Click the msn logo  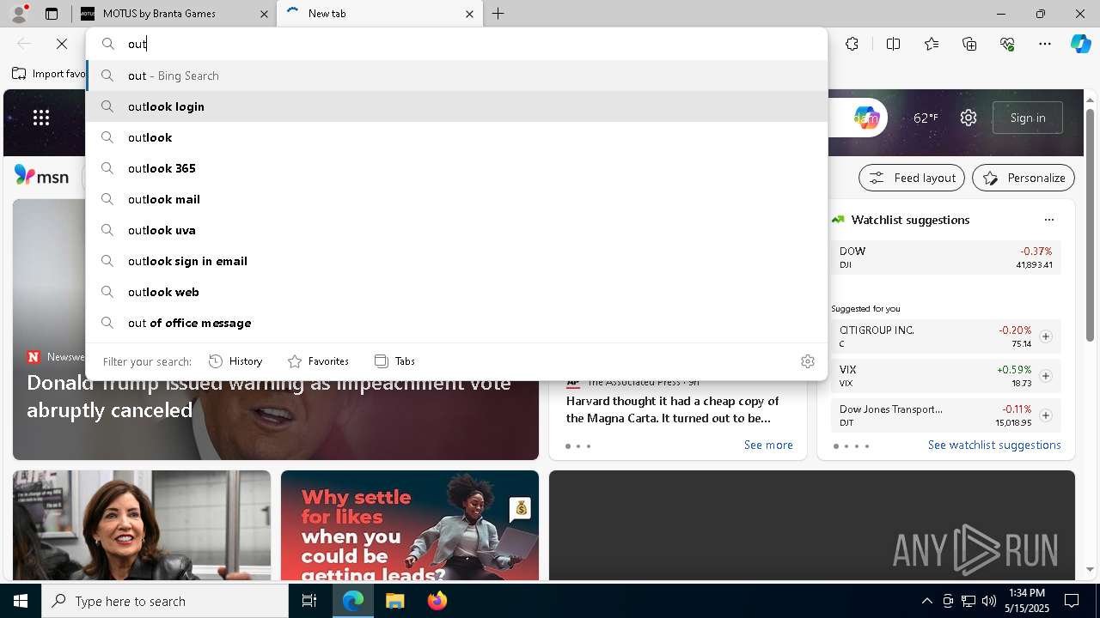click(x=42, y=176)
